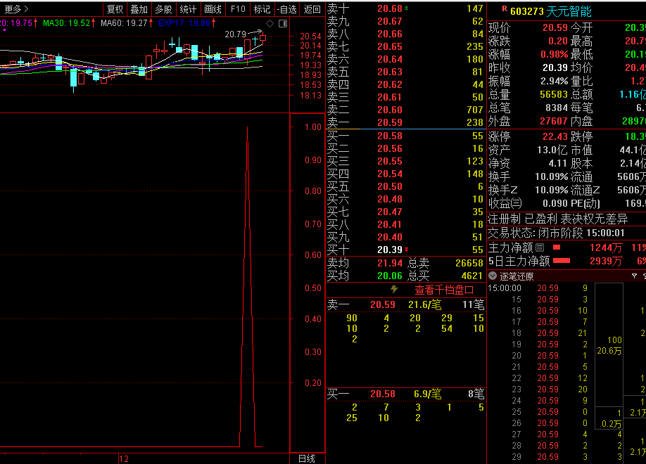
Task: Click the green up arrow beside 卖十 price
Action: [x=407, y=8]
